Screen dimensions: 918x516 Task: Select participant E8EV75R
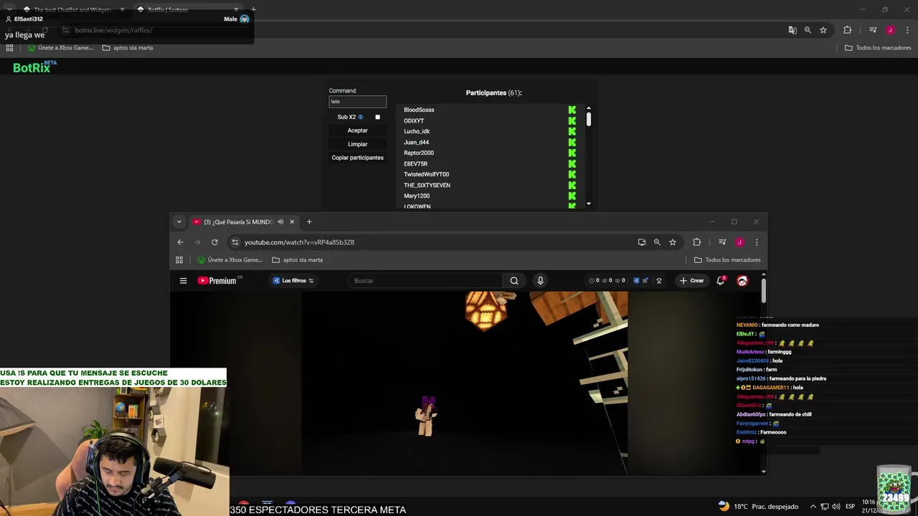(x=415, y=163)
